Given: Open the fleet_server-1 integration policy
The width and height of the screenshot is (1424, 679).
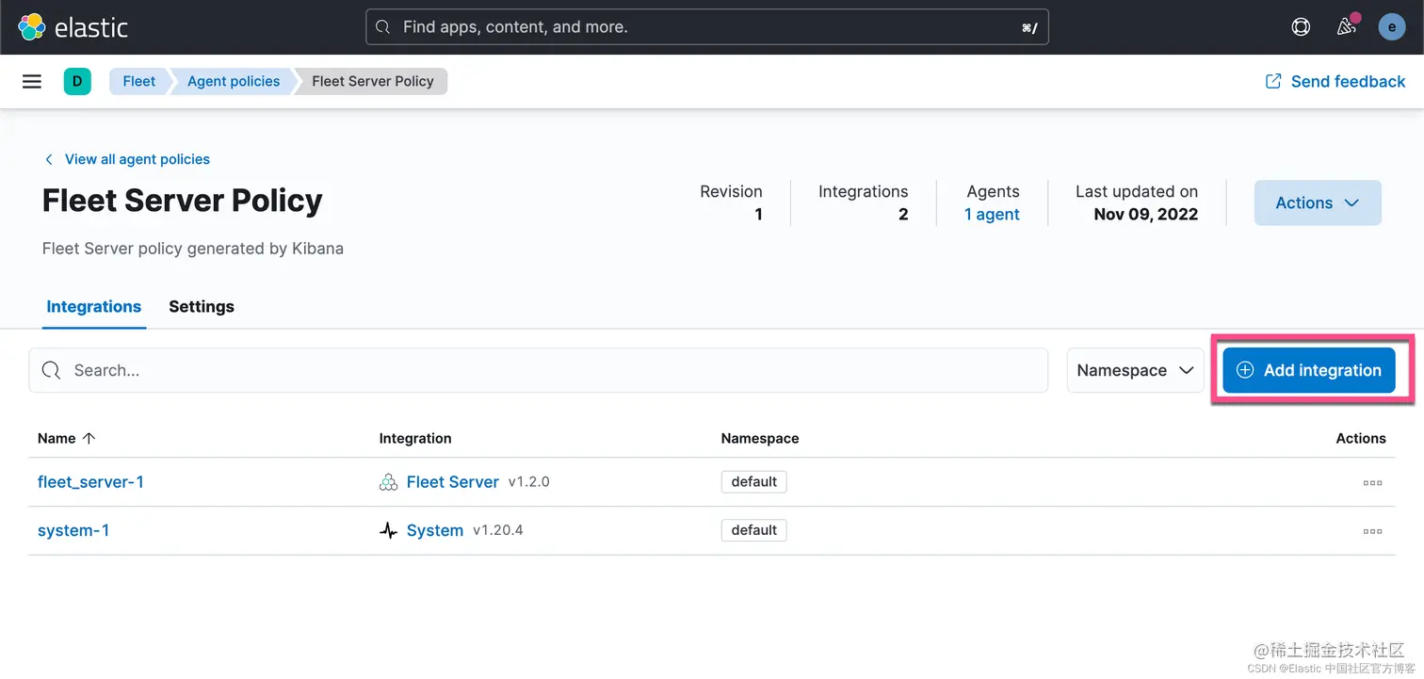Looking at the screenshot, I should tap(91, 482).
